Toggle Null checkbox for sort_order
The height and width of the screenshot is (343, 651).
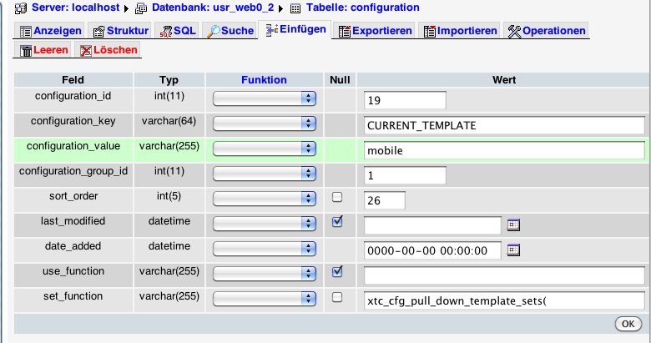point(337,198)
